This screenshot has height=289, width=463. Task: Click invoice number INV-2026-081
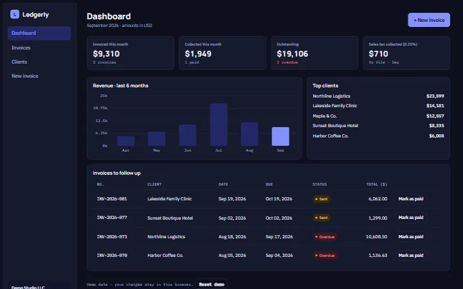tap(112, 198)
